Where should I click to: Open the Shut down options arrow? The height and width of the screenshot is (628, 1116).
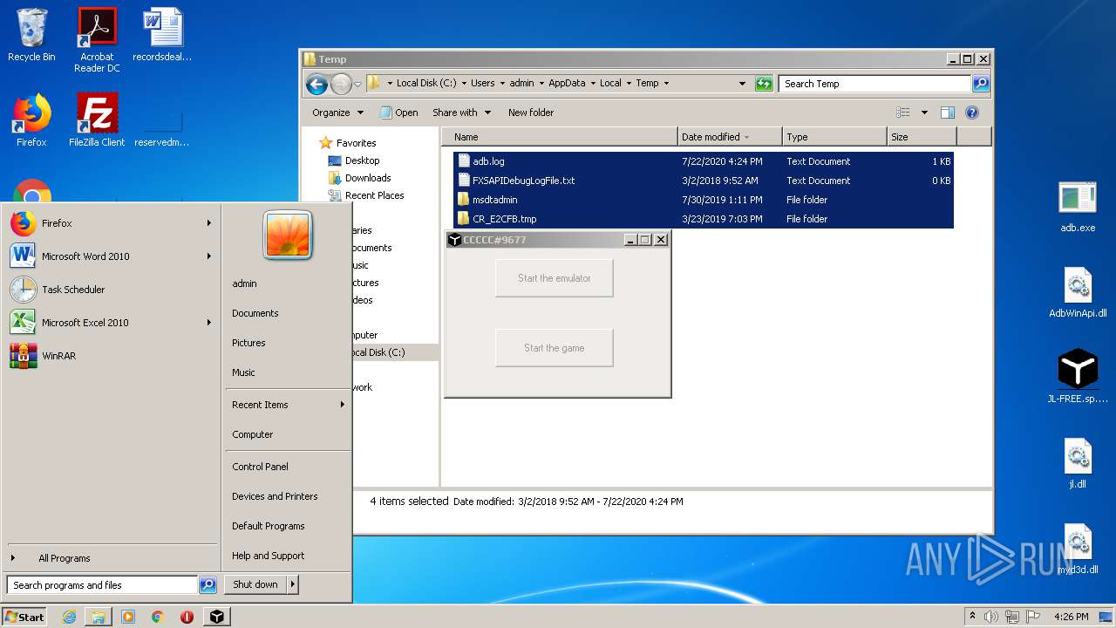coord(293,584)
